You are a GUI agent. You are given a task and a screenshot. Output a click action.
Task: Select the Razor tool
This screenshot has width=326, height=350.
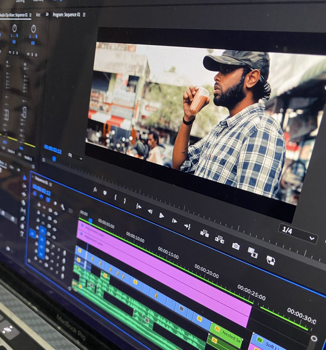tap(23, 202)
